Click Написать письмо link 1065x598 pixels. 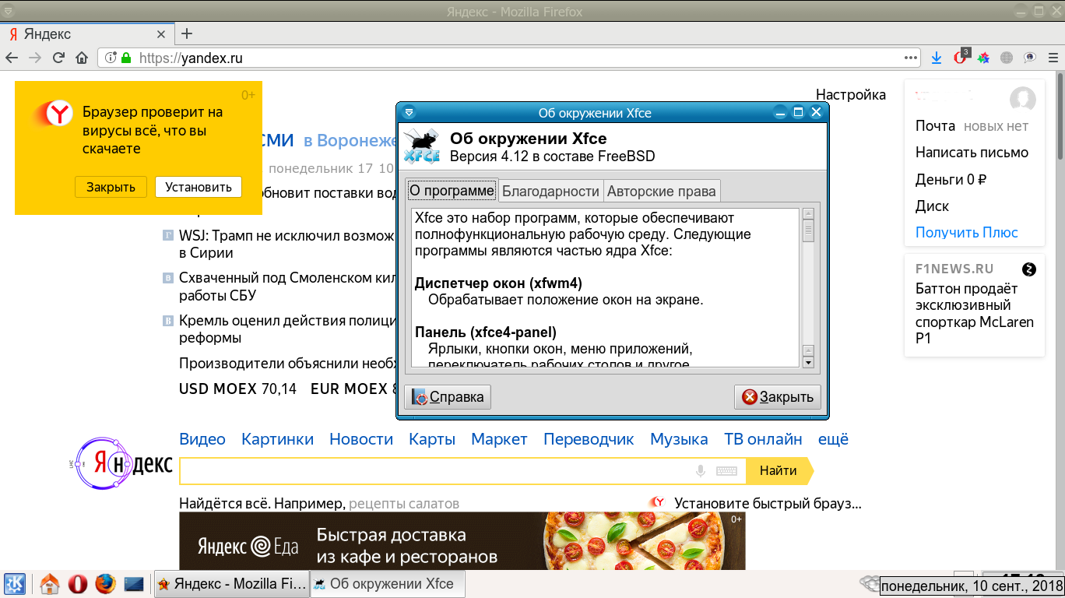[972, 153]
